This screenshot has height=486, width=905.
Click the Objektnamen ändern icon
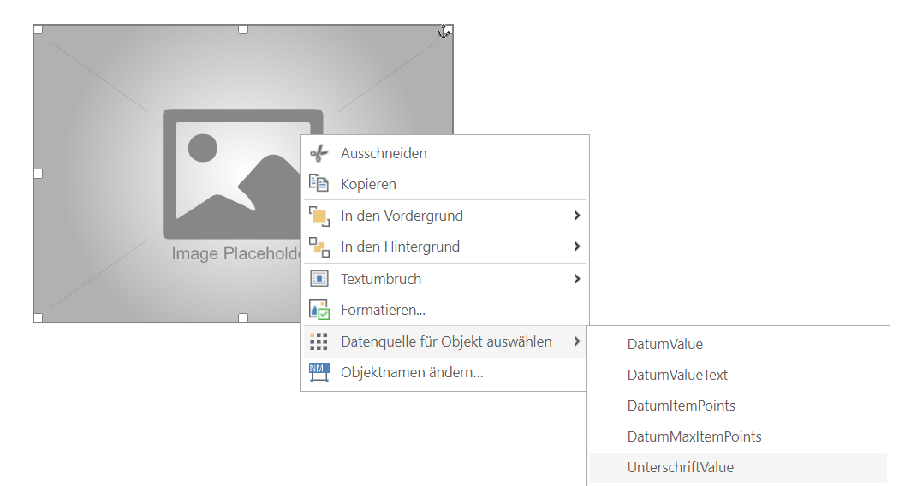319,373
